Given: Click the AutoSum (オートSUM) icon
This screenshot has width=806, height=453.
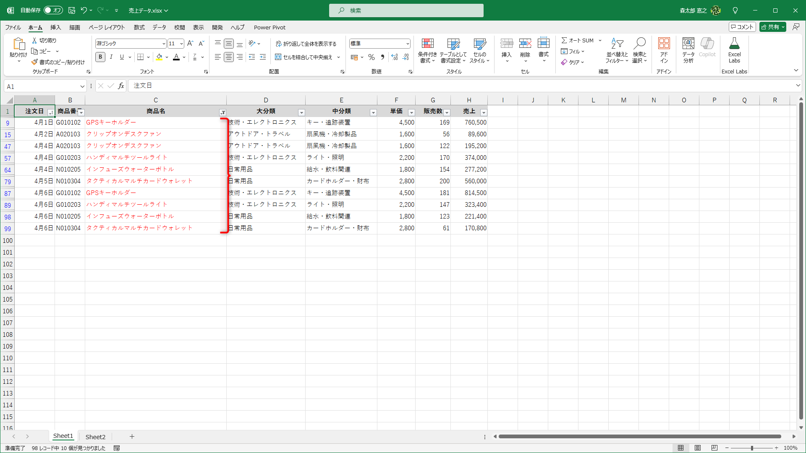Looking at the screenshot, I should point(565,40).
